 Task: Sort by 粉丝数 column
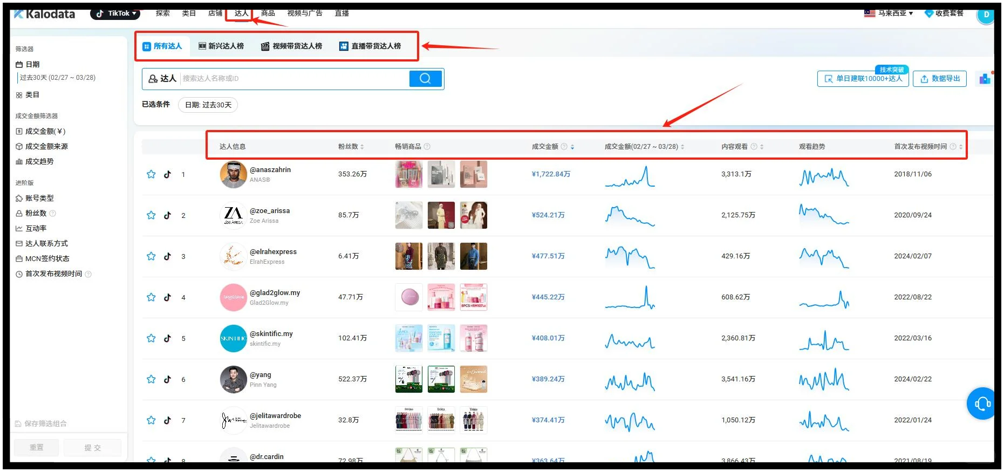click(351, 147)
